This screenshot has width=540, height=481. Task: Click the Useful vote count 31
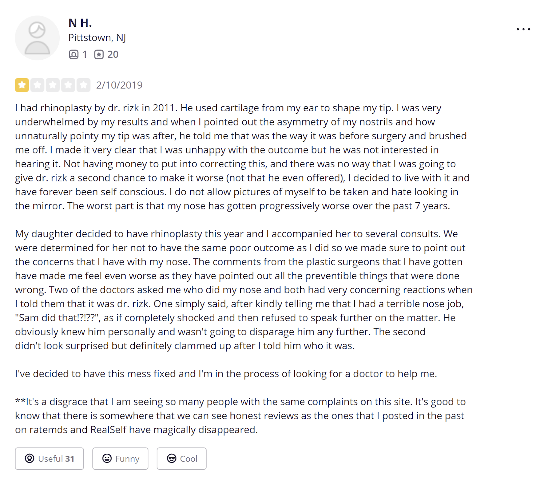(x=70, y=459)
